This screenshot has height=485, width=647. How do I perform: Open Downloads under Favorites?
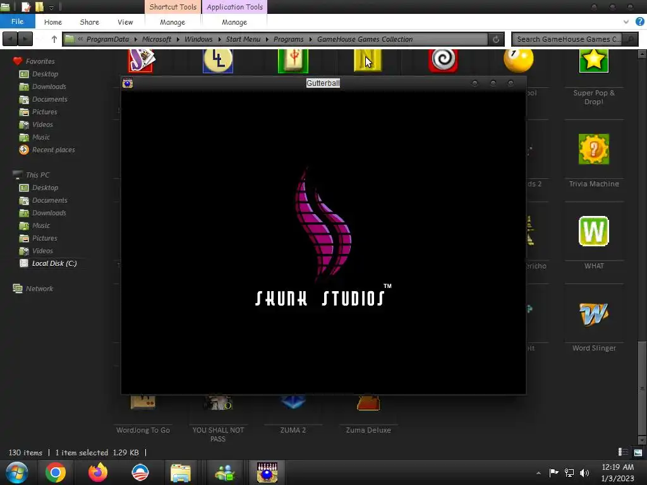click(x=49, y=87)
